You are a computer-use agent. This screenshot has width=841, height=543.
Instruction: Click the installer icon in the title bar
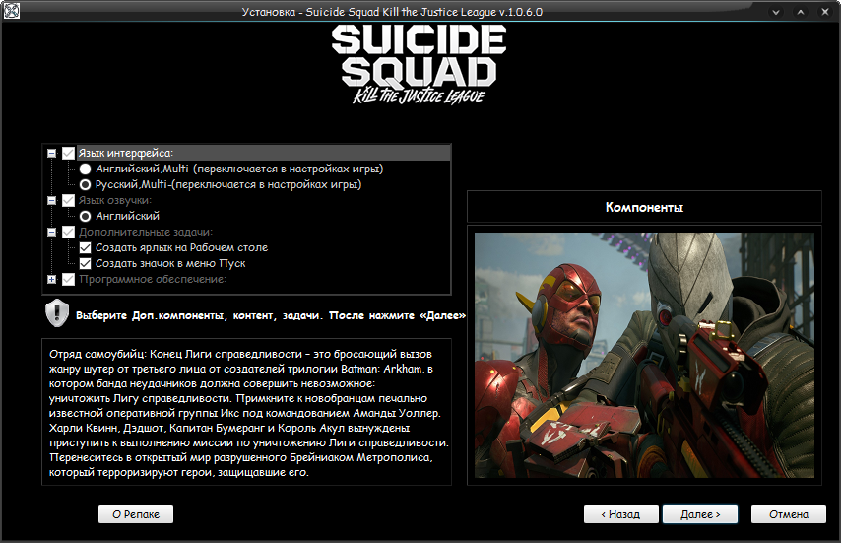(x=11, y=11)
